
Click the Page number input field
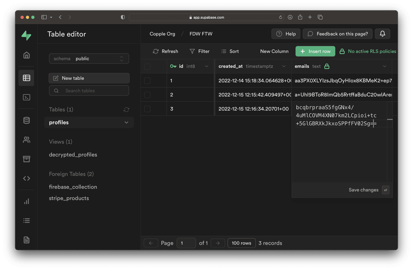(186, 243)
